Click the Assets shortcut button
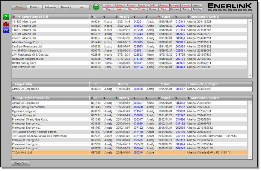261x171 pixels. 197,5
